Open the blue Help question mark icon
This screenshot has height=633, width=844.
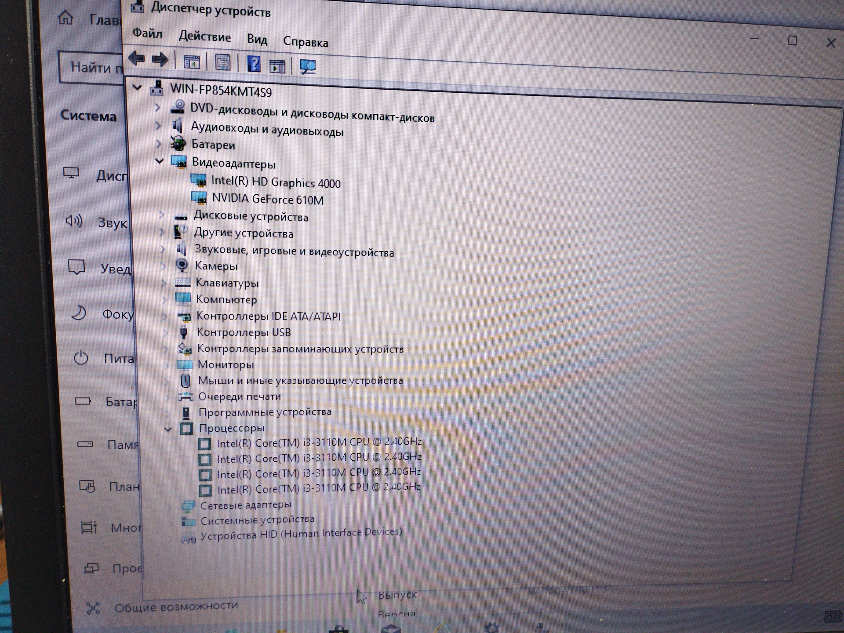(x=254, y=64)
